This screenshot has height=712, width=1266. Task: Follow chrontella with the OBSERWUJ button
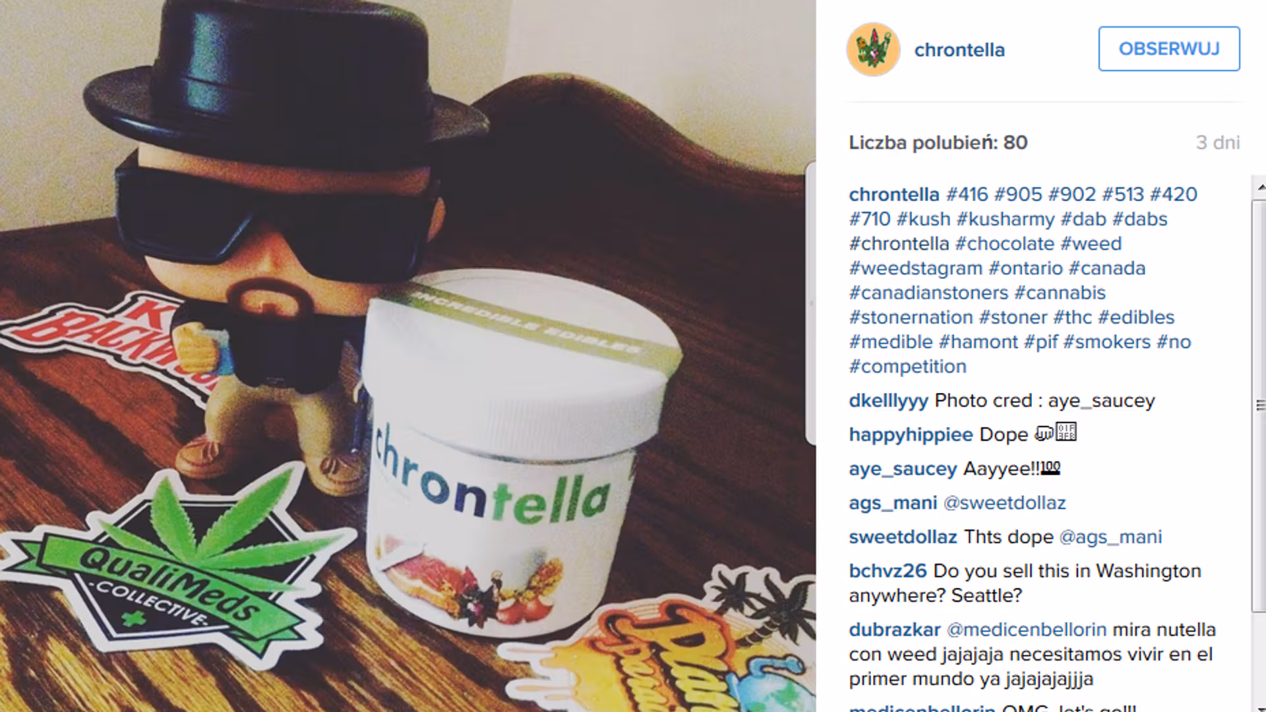[x=1169, y=49]
